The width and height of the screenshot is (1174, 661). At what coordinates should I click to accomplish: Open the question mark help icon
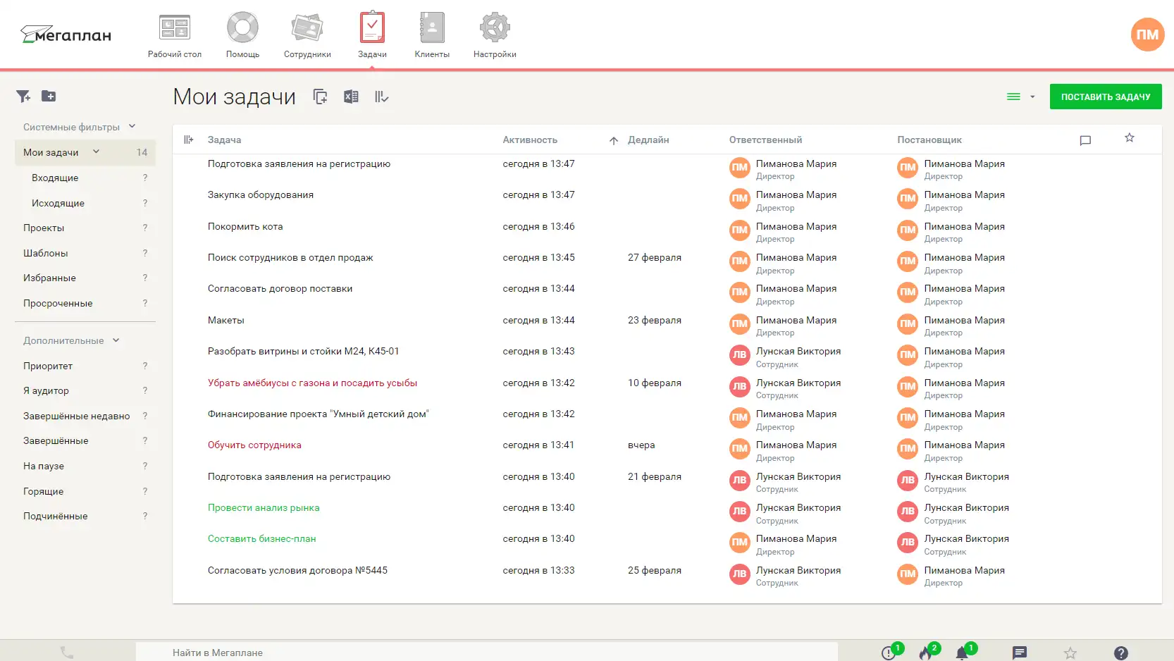tap(1121, 653)
